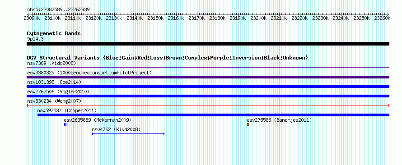
Task: Open the esv2635889 (McKernan2009) label
Action: click(x=98, y=120)
